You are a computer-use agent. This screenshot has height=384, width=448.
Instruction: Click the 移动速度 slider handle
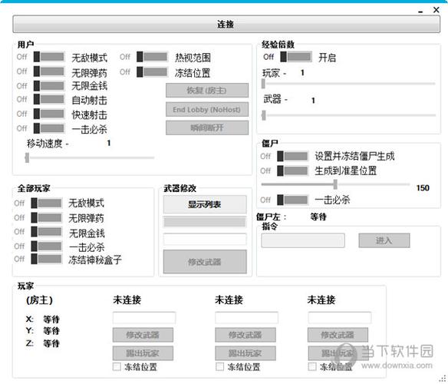pos(27,157)
